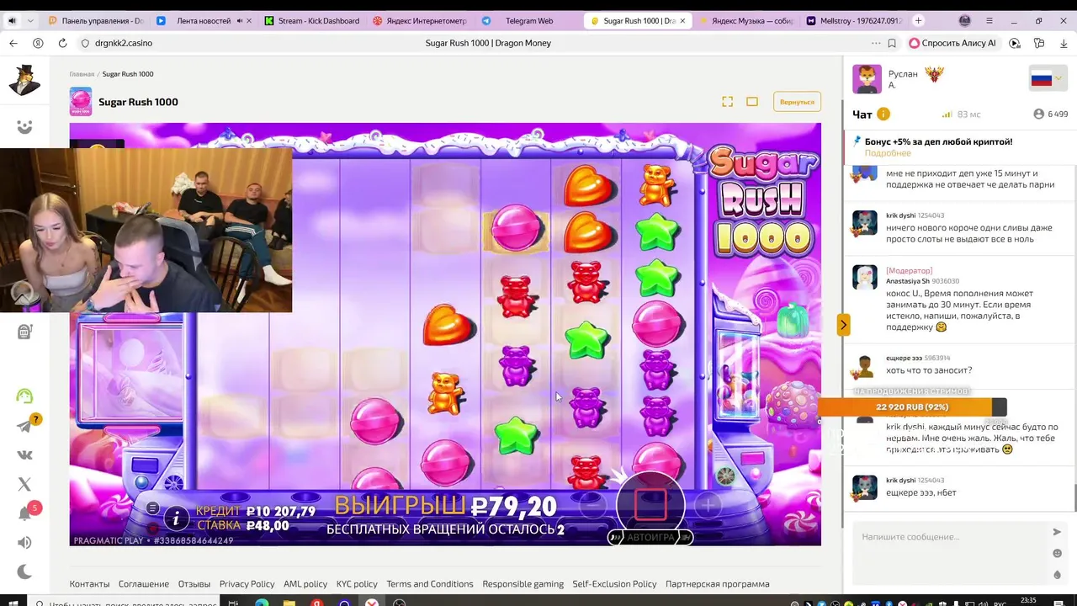Open the AML policy footer link
The image size is (1077, 606).
tap(305, 584)
